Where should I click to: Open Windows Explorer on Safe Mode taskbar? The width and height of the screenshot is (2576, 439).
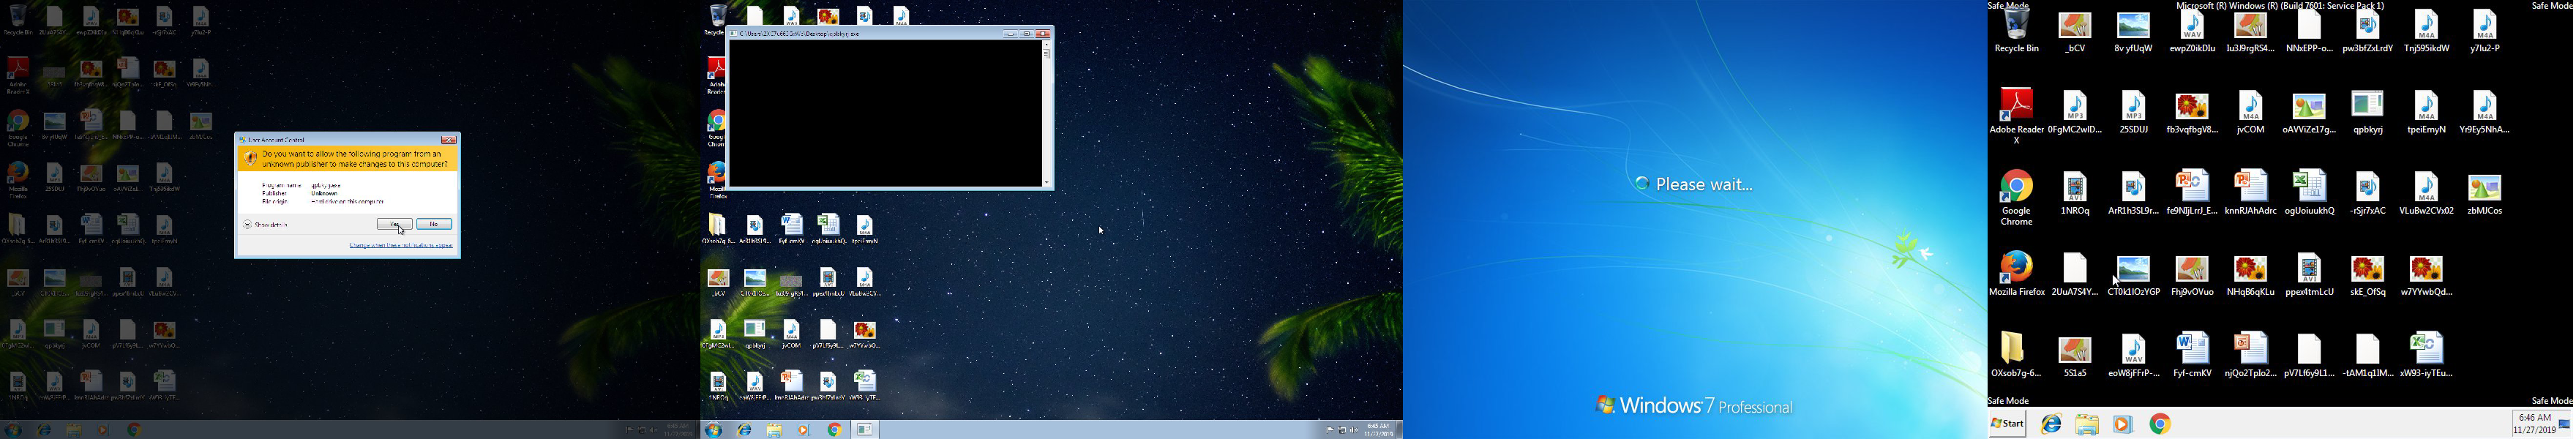tap(2087, 425)
